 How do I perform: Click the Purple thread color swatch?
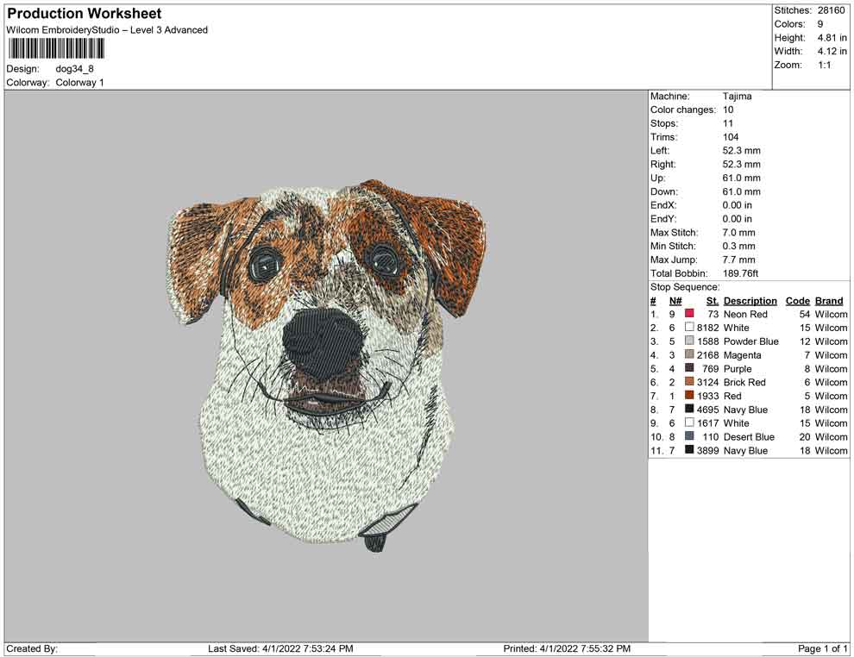[x=689, y=369]
